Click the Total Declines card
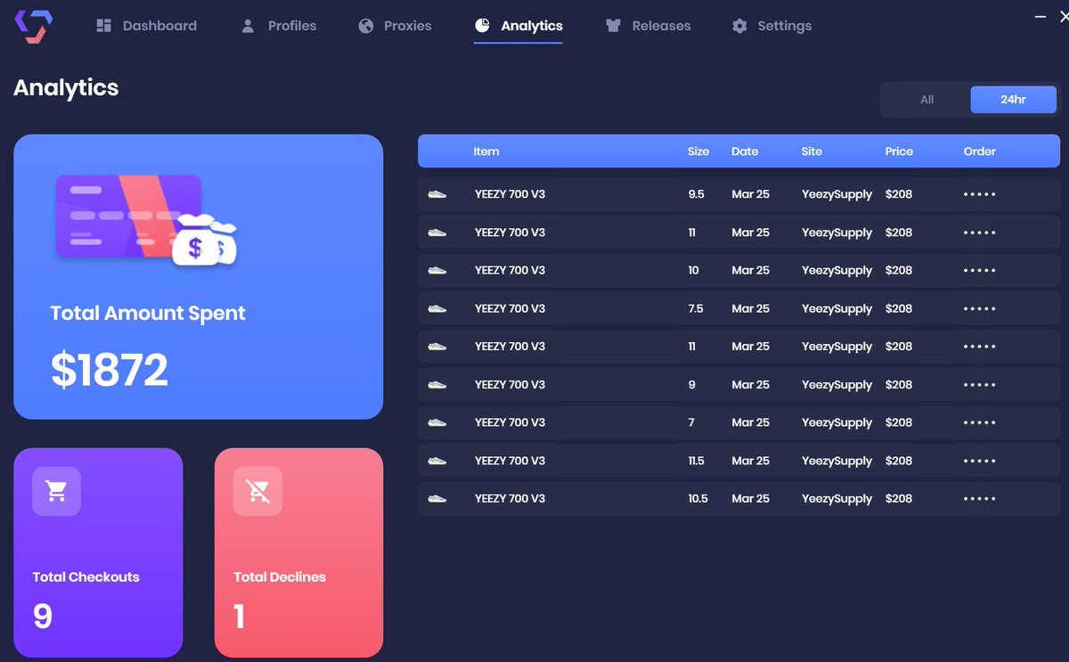Screen dimensions: 1069x662 tap(298, 552)
